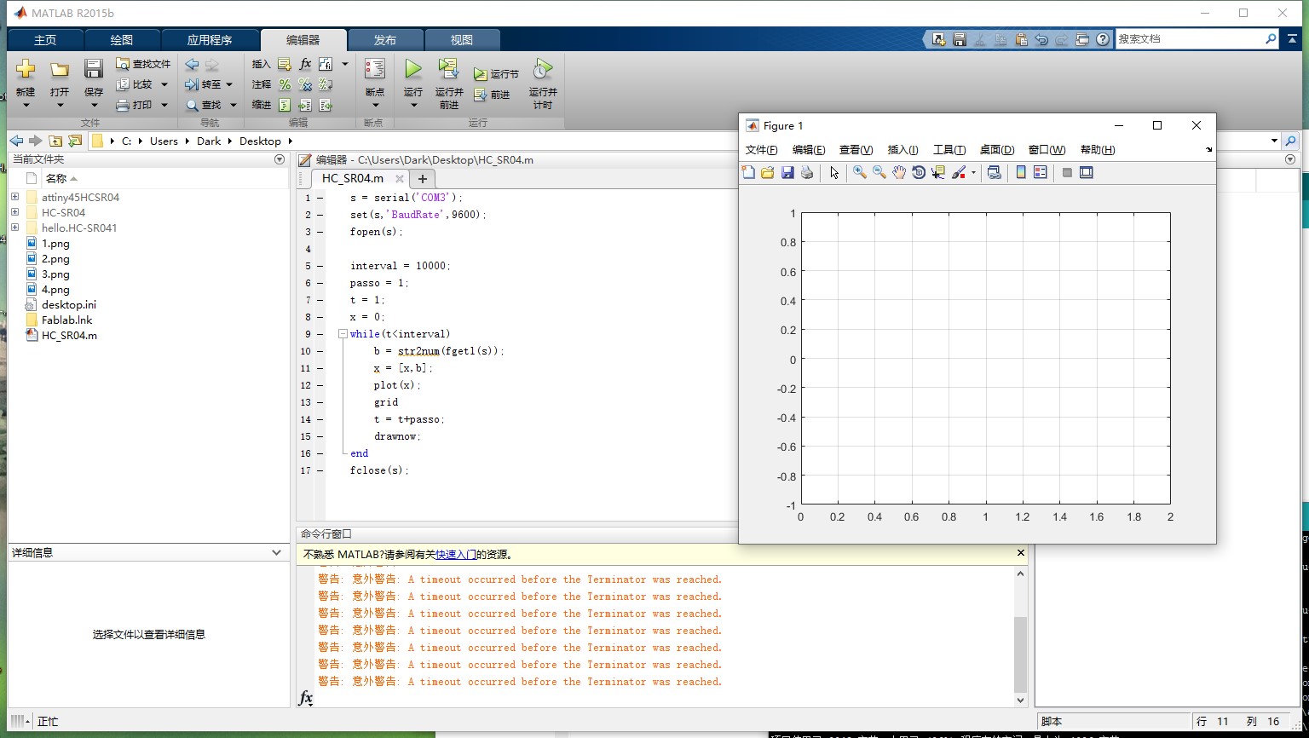Click Run and Advance (运行并前进) icon
The width and height of the screenshot is (1309, 738).
[449, 69]
